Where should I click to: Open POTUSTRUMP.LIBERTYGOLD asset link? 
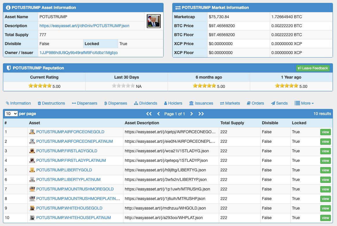tap(64, 170)
